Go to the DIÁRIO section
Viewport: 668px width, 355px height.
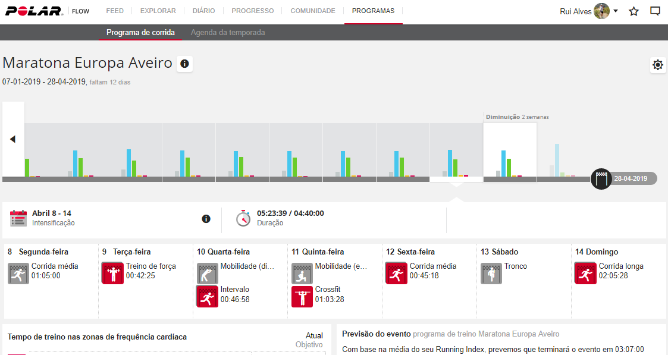point(204,11)
